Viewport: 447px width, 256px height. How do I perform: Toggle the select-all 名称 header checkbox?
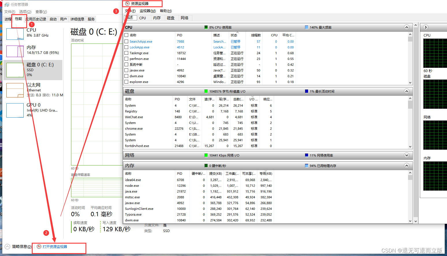click(x=126, y=35)
